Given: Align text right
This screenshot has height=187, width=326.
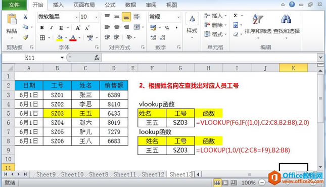Looking at the screenshot, I should tap(126, 27).
